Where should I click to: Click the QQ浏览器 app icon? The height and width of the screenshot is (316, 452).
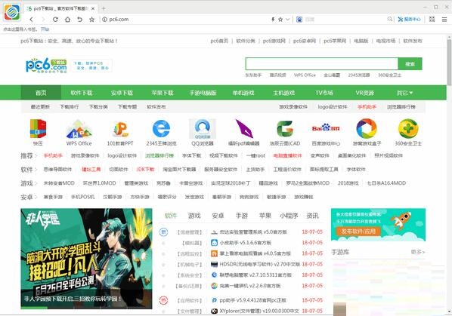203,128
